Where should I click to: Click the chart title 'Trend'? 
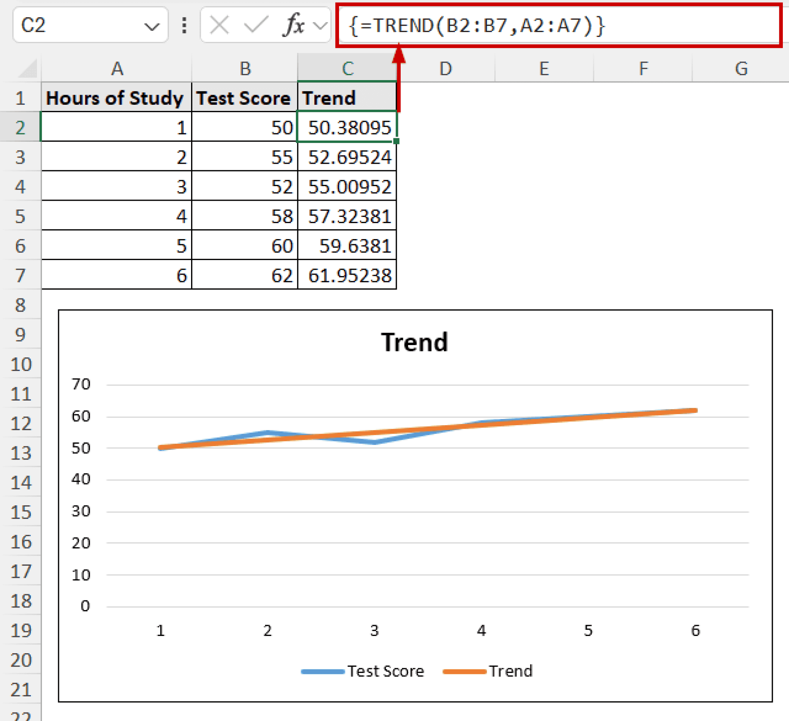(x=415, y=342)
